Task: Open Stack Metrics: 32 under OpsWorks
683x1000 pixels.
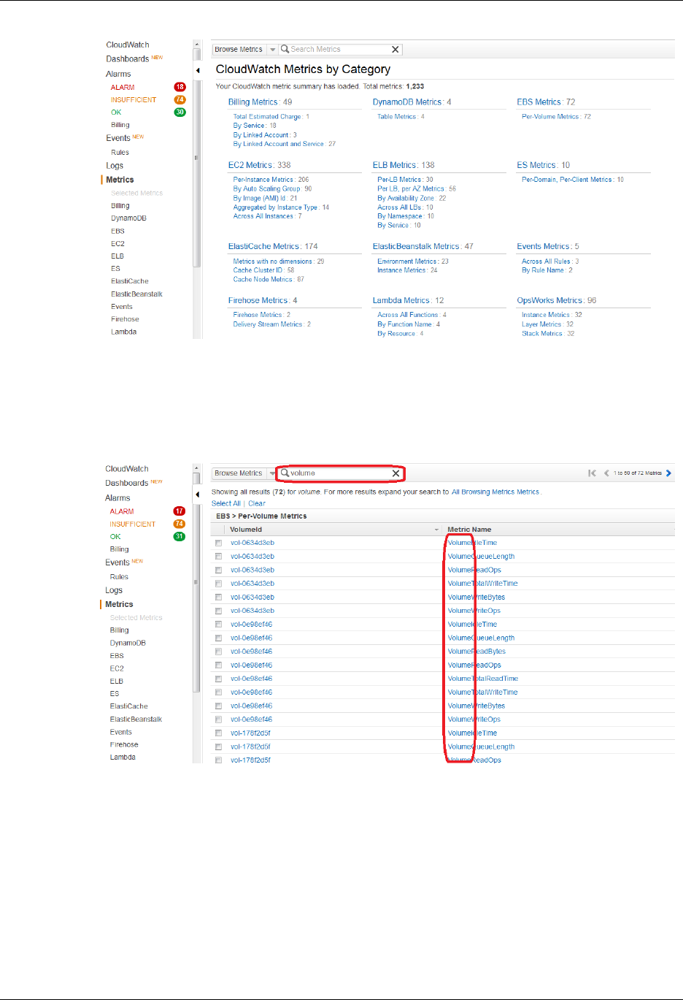Action: [548, 334]
